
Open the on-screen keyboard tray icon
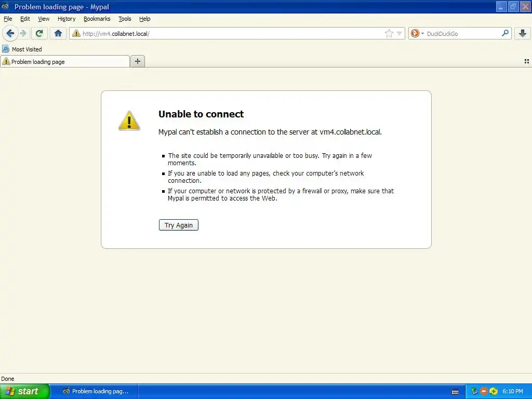[455, 392]
